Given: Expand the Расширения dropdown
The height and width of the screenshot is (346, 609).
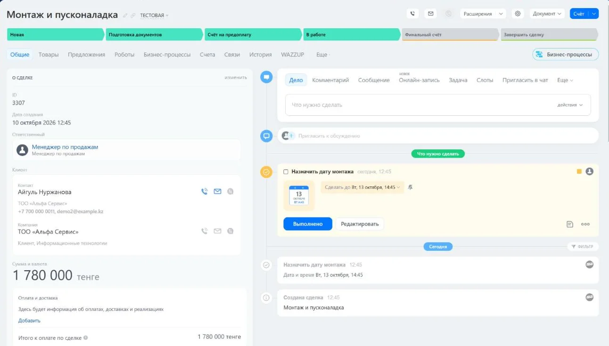Looking at the screenshot, I should (483, 14).
